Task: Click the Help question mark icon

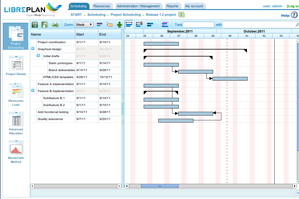Action: click(294, 15)
